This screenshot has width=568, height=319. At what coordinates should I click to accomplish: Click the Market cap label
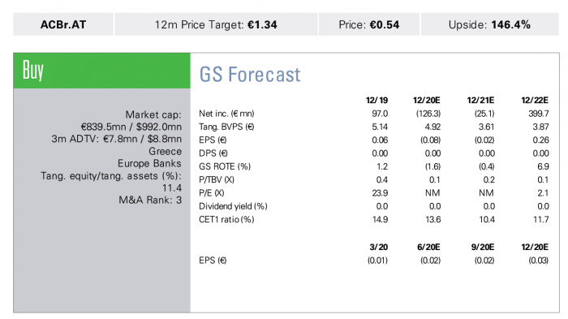pos(153,115)
